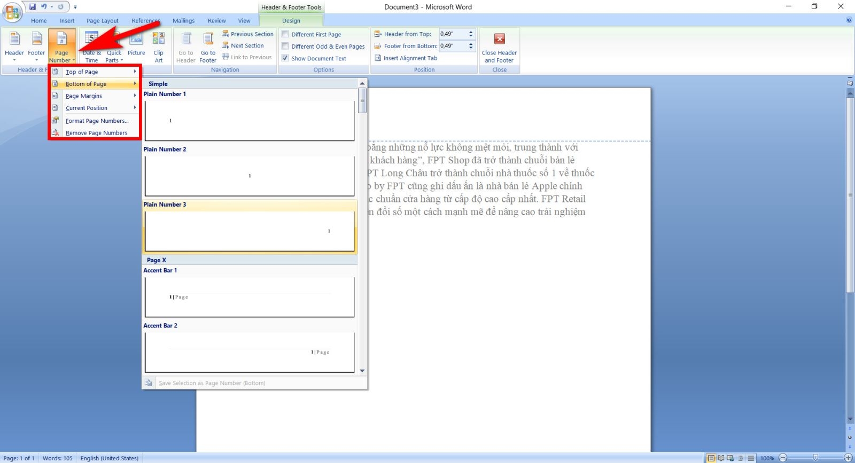The image size is (855, 463).
Task: Switch to Full Screen Reading view
Action: pos(721,458)
